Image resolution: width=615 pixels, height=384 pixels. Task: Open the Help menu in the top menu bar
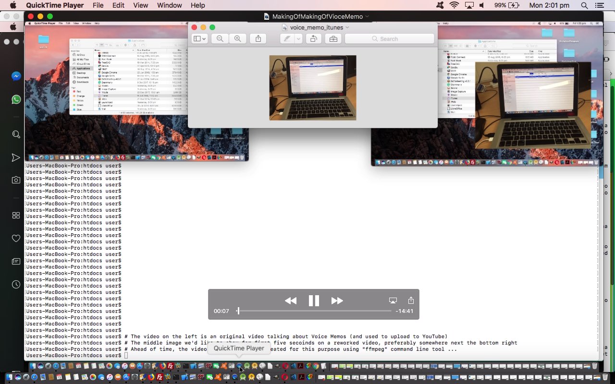pyautogui.click(x=198, y=5)
